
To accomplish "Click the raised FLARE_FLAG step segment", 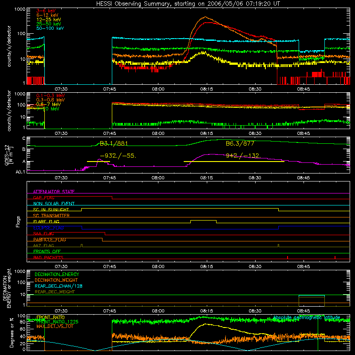I will click(x=203, y=220).
